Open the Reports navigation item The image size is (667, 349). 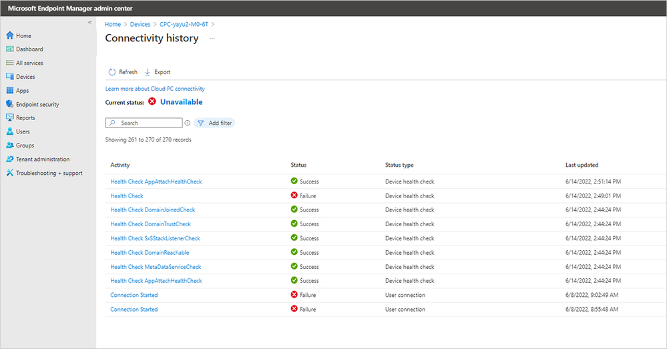pyautogui.click(x=25, y=117)
